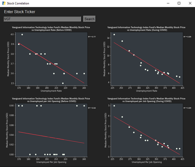Click the y-axis label of the Unemployed per Job Opening (During COVID) chart
The image size is (195, 167).
click(106, 130)
